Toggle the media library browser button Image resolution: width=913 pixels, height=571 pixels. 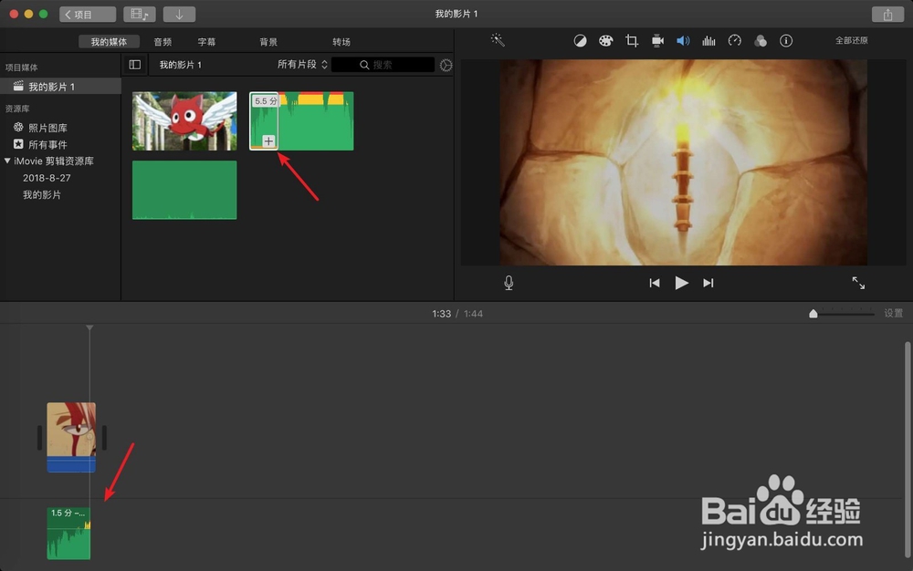pos(139,15)
